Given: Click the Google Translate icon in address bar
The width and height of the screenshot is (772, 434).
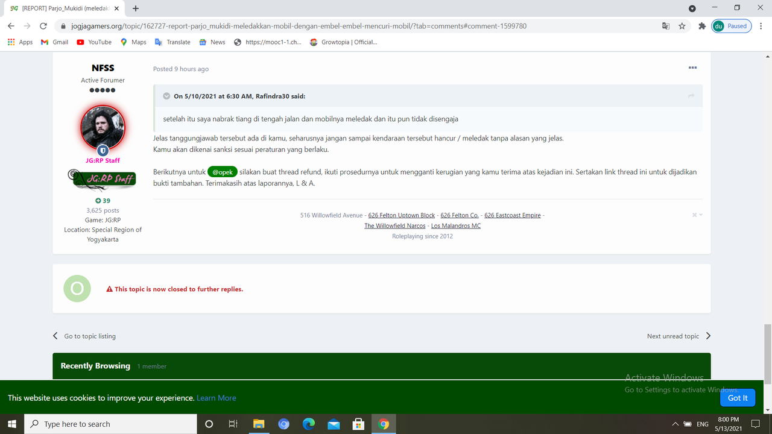Looking at the screenshot, I should (665, 26).
